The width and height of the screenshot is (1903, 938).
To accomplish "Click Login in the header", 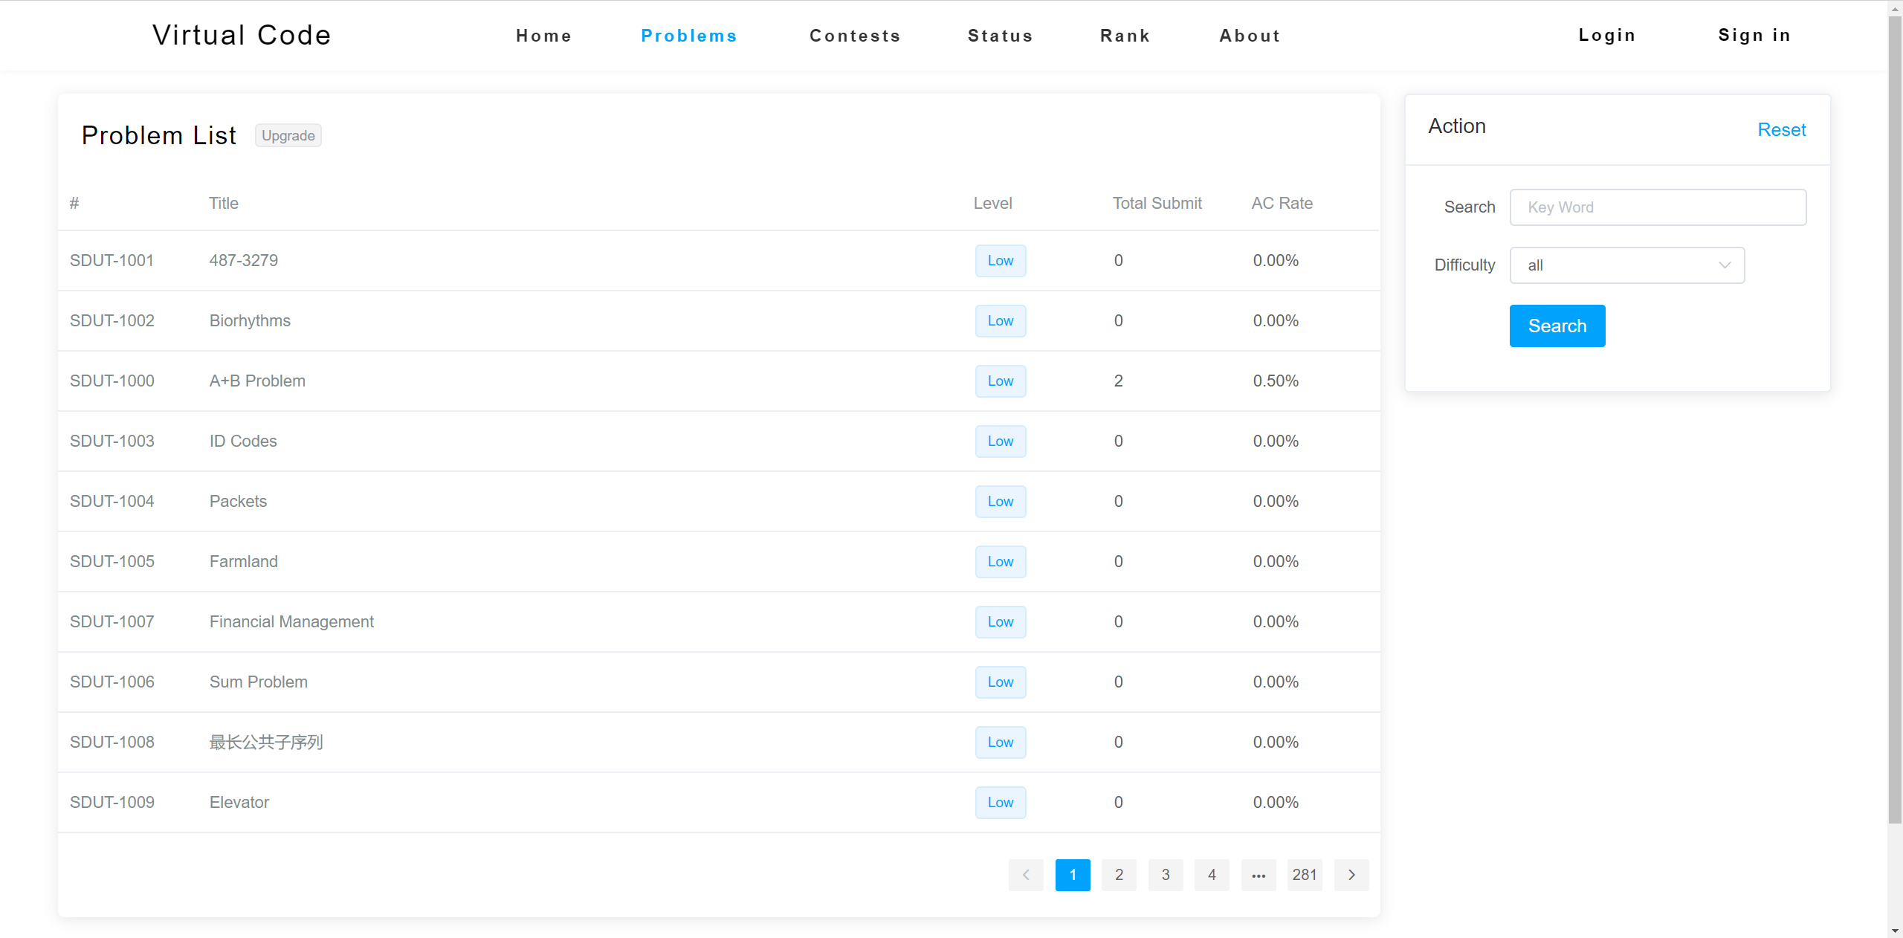I will pyautogui.click(x=1607, y=36).
